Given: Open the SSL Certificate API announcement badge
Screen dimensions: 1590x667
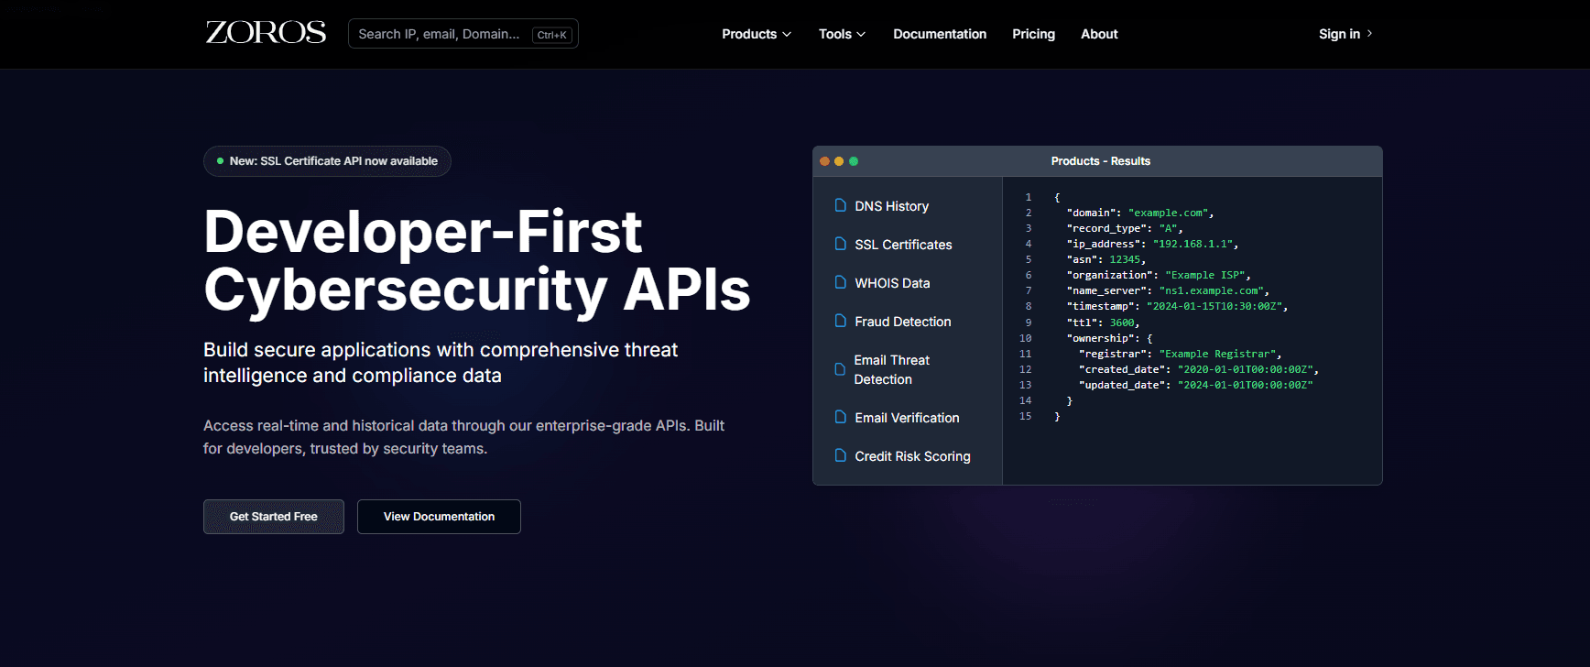Looking at the screenshot, I should pyautogui.click(x=327, y=161).
